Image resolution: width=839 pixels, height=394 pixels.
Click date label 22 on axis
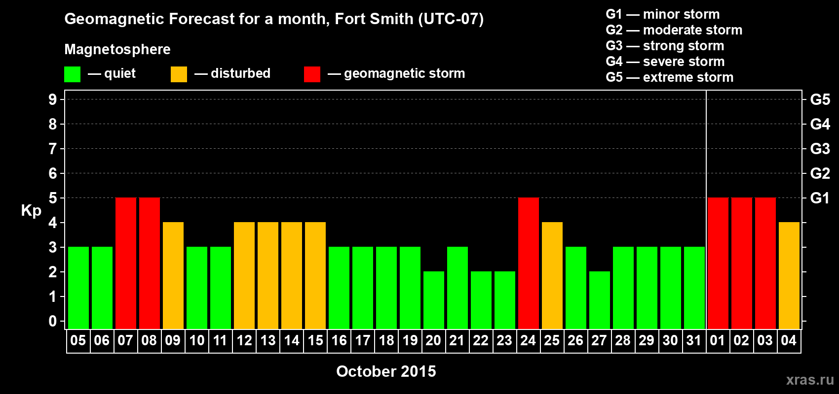pos(481,341)
